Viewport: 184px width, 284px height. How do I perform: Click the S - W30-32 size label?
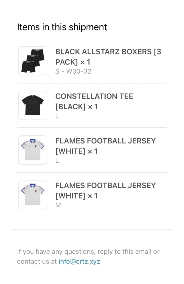point(73,71)
